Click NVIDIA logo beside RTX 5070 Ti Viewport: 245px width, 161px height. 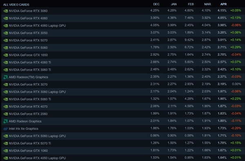5,143
